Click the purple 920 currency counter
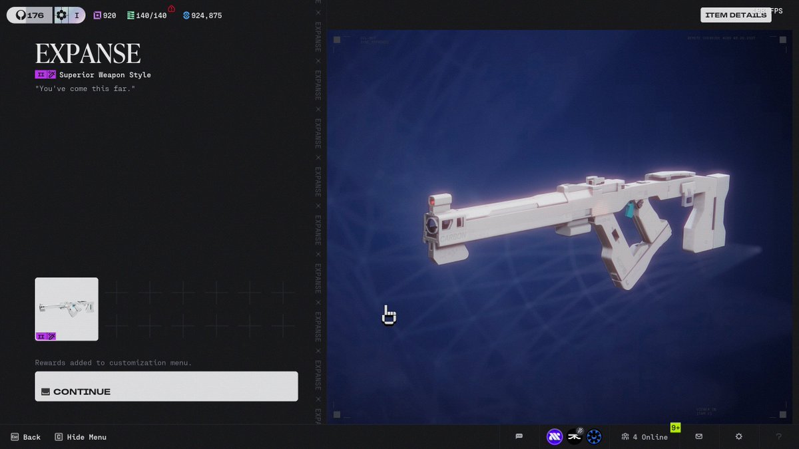 click(x=105, y=15)
